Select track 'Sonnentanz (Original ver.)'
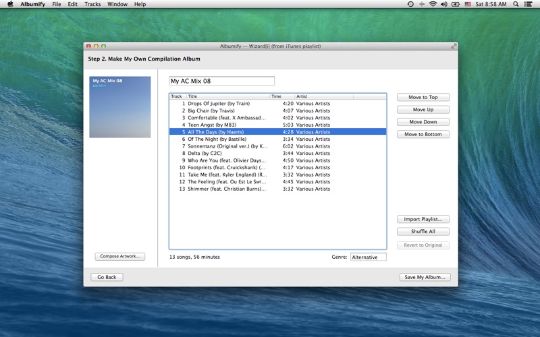 pos(277,146)
